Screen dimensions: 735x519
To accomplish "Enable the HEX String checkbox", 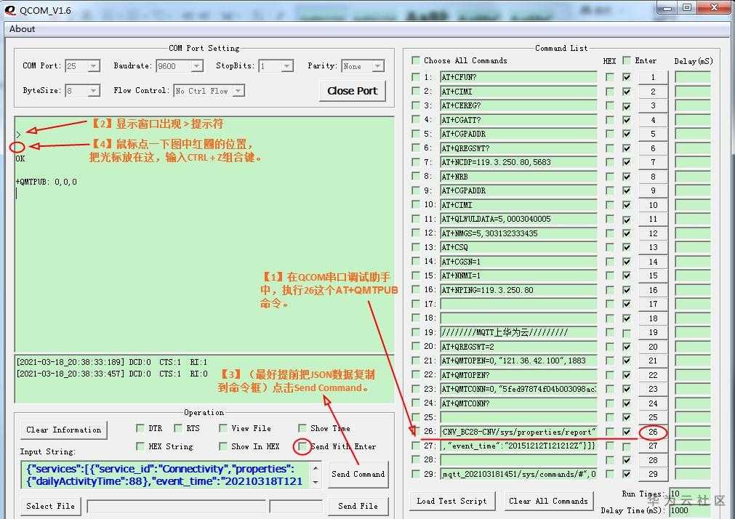I will (140, 446).
